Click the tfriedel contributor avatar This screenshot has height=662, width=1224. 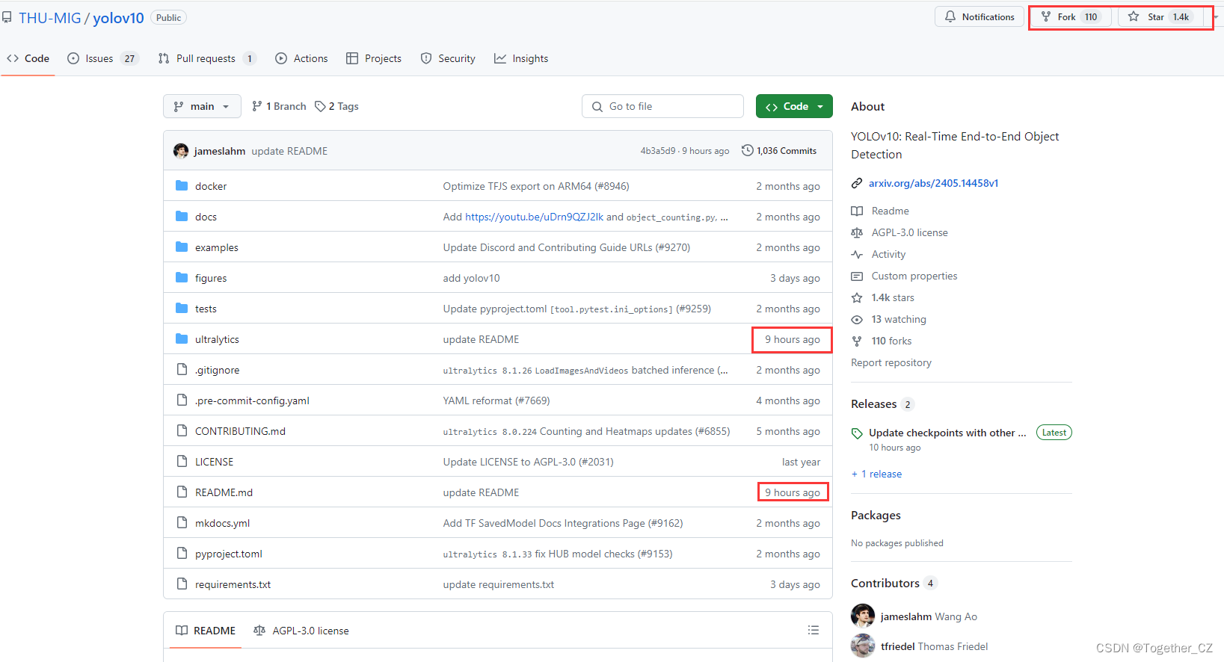pos(863,646)
